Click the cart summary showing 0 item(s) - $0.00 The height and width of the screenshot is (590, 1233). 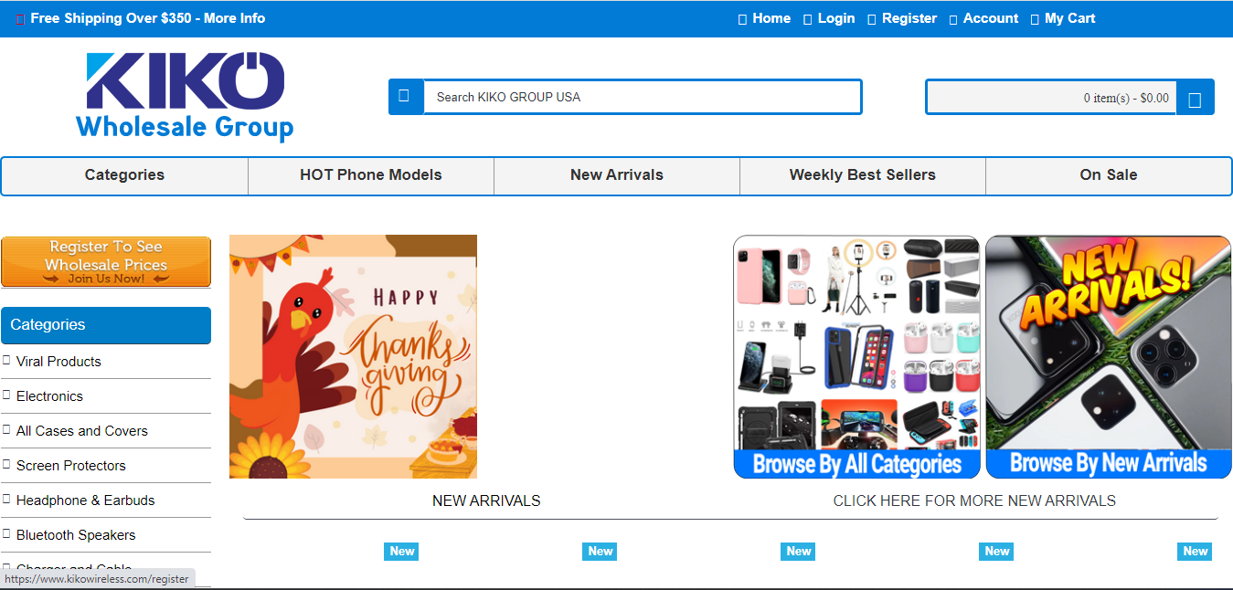1052,98
